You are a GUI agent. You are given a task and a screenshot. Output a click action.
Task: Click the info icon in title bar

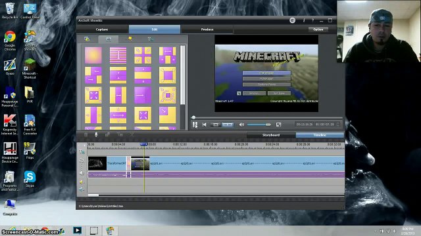pyautogui.click(x=304, y=20)
